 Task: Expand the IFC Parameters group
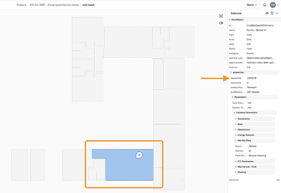coord(254,161)
